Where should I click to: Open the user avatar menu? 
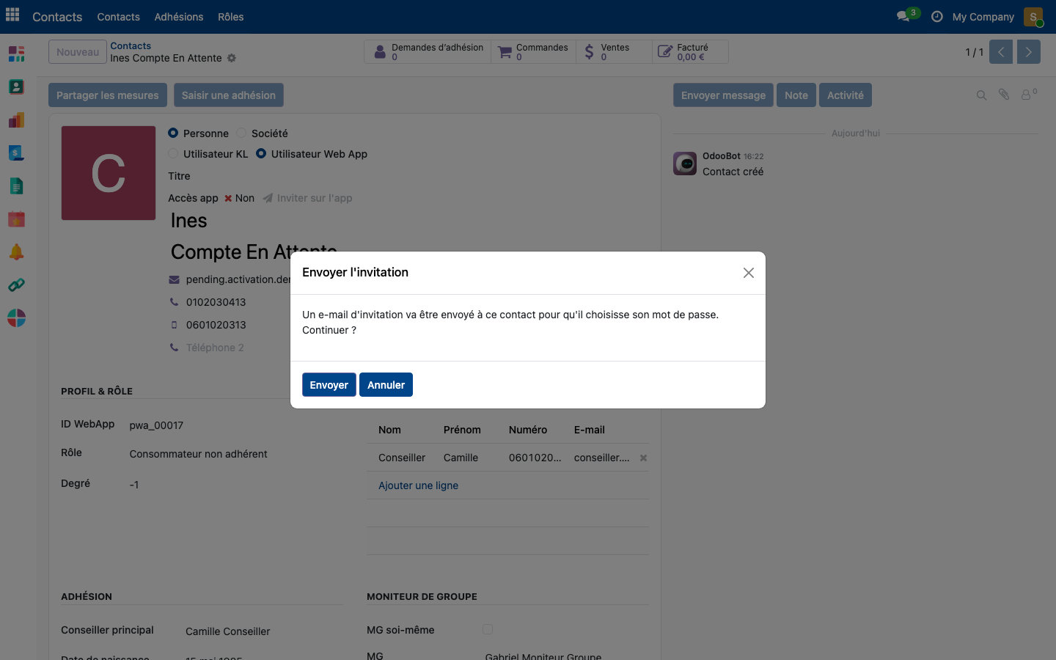(1033, 16)
